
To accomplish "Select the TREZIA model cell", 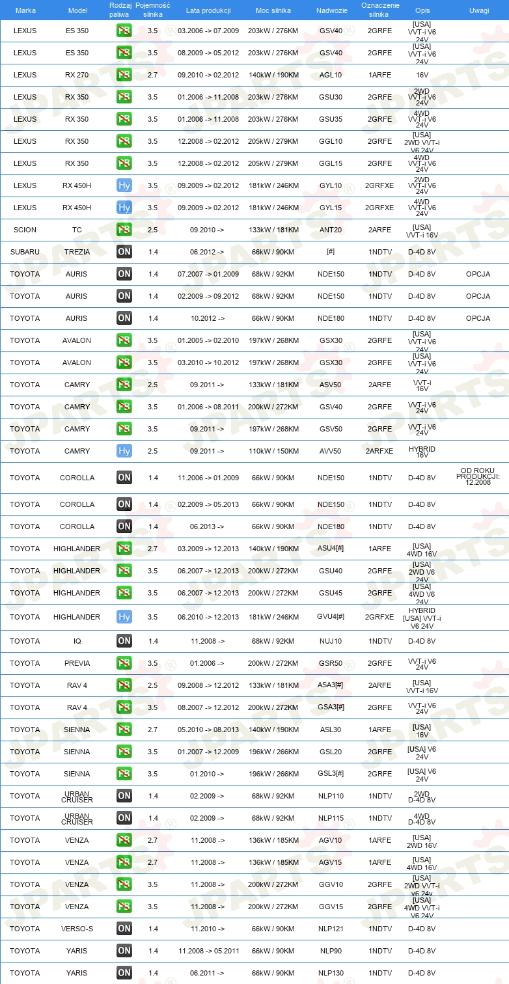I will pyautogui.click(x=77, y=252).
